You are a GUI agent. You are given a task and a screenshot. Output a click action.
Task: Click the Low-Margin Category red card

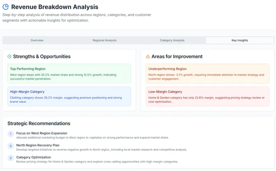208,96
